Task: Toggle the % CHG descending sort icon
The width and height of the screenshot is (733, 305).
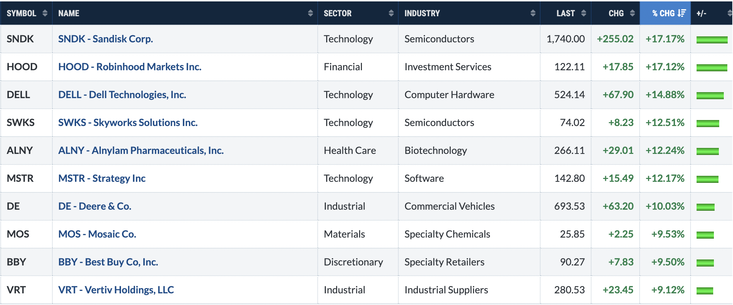Action: click(682, 13)
